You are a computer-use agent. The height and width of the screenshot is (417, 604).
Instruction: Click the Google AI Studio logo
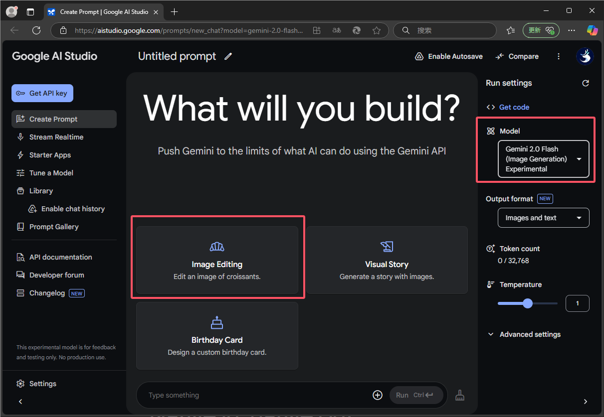point(54,56)
